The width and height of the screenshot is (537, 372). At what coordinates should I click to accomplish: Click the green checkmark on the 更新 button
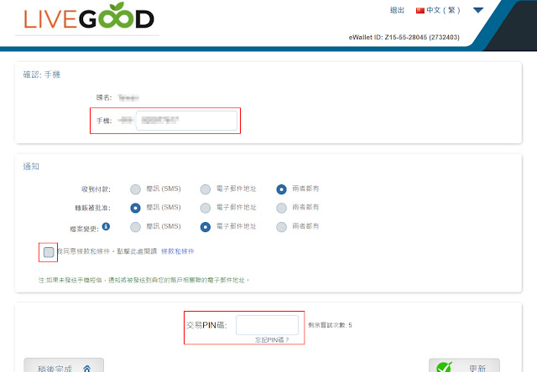(x=446, y=366)
